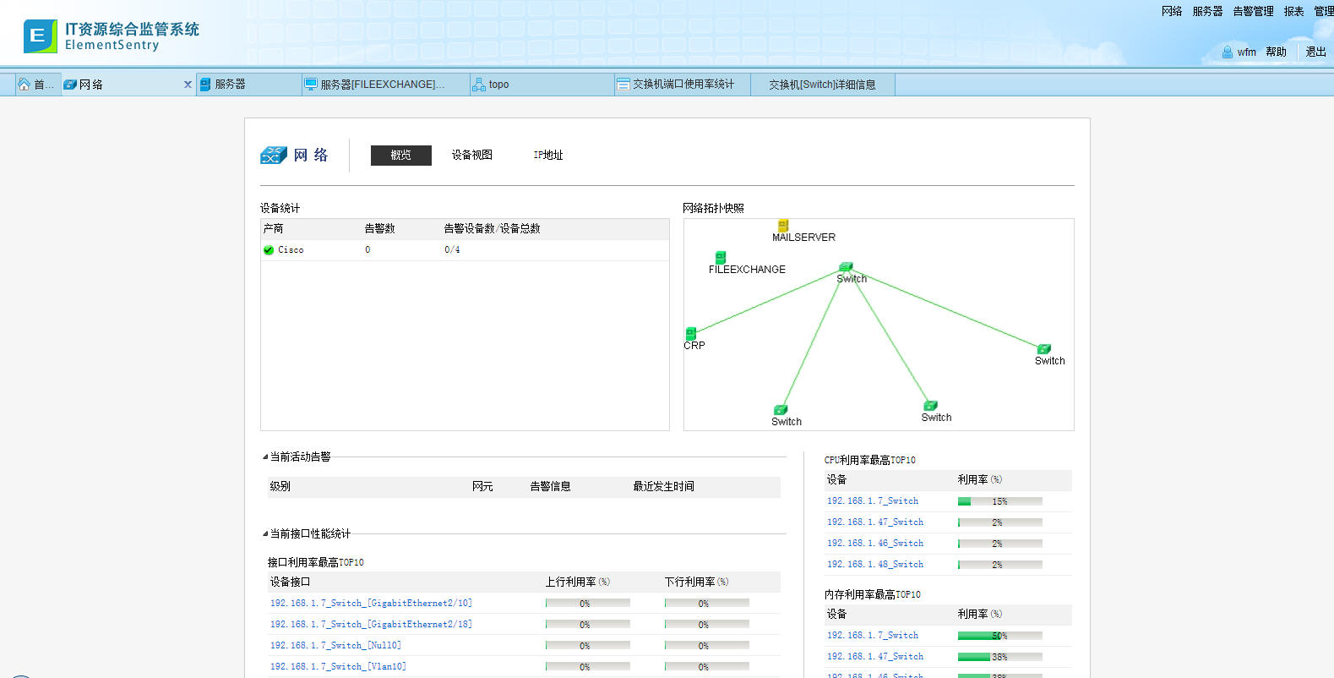Open the 报表 top menu
This screenshot has height=678, width=1334.
[x=1294, y=11]
